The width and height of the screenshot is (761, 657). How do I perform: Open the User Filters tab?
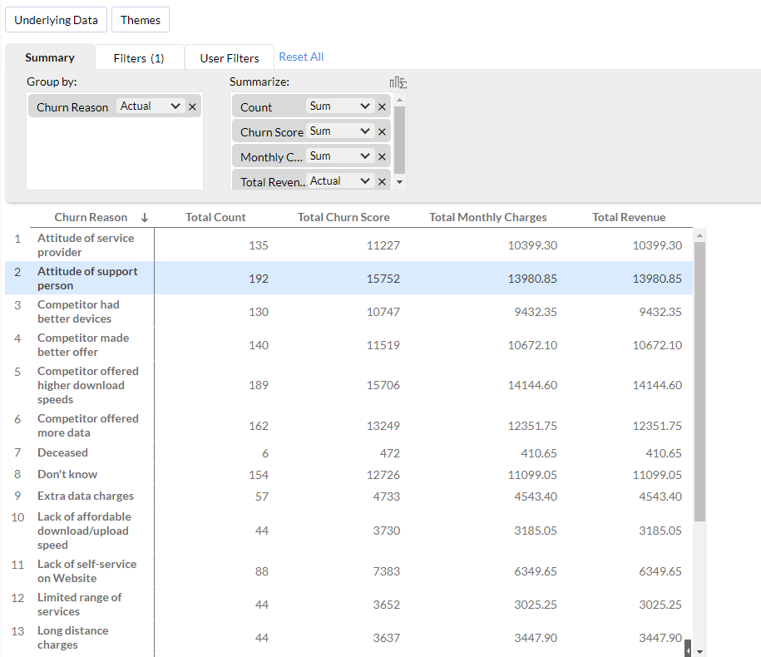click(x=230, y=58)
